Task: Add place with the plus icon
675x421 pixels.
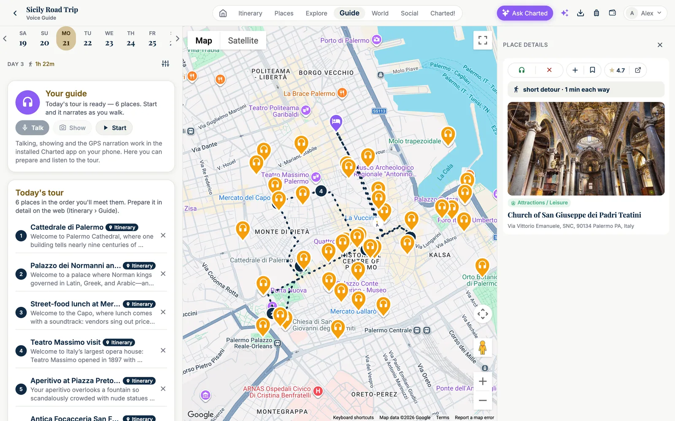Action: [575, 70]
